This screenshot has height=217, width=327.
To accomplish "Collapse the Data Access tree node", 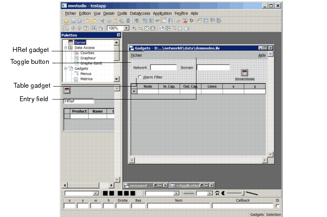I will pyautogui.click(x=65, y=48).
